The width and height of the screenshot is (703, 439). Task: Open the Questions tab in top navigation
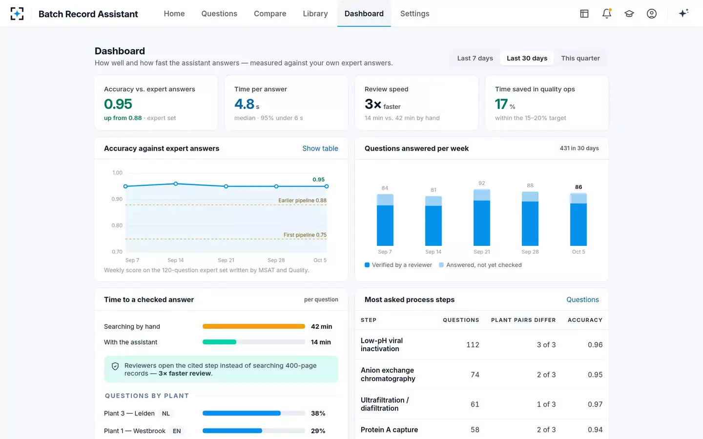tap(219, 14)
